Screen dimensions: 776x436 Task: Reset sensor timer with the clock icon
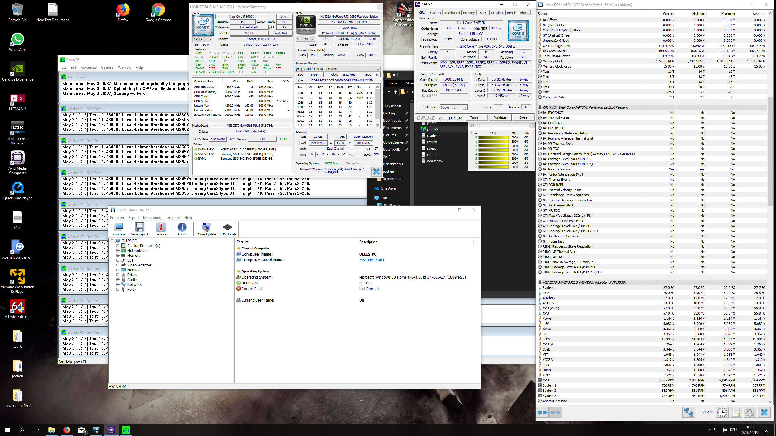(722, 412)
